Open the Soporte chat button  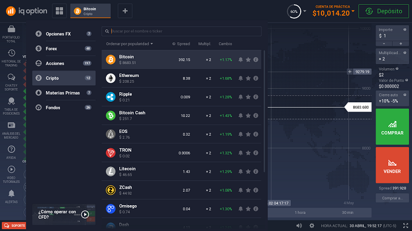pos(14,226)
